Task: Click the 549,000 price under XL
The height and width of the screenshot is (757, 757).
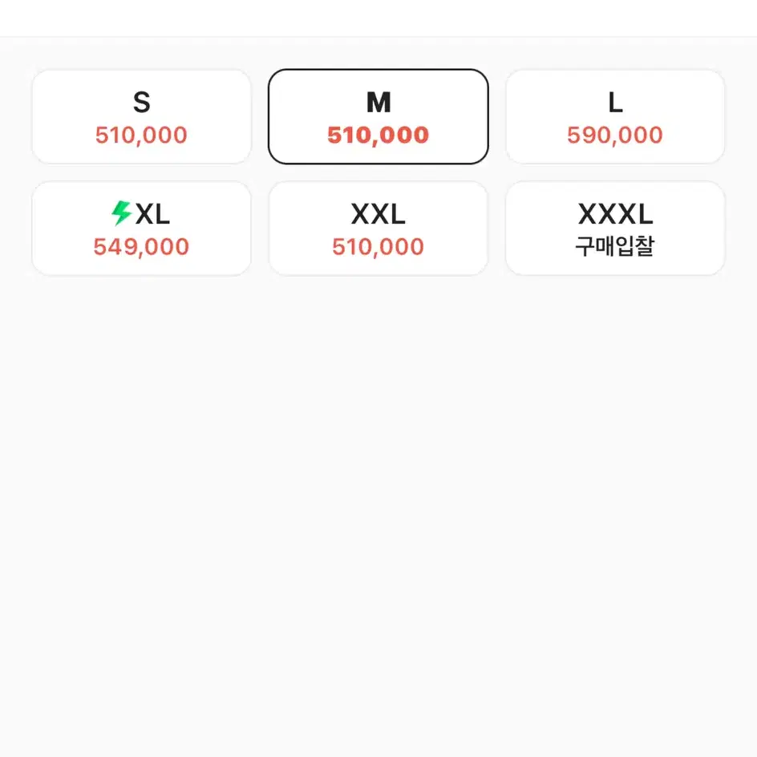Action: point(141,247)
